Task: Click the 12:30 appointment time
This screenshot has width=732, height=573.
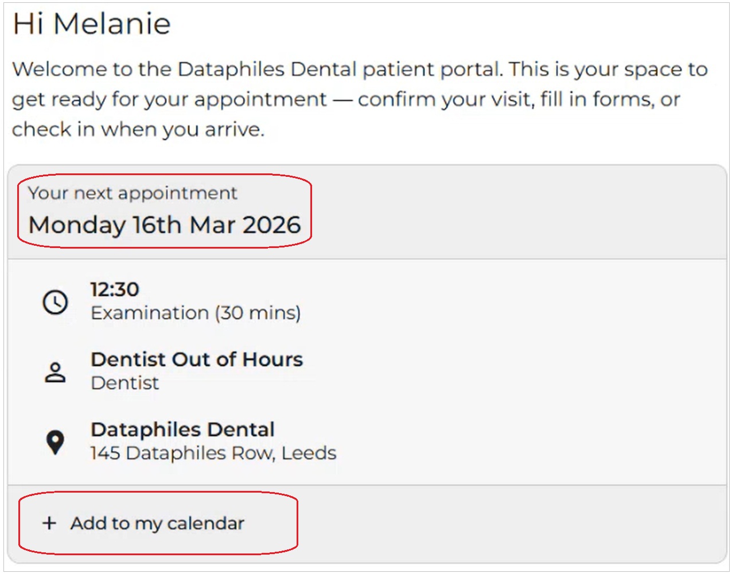Action: (x=115, y=289)
